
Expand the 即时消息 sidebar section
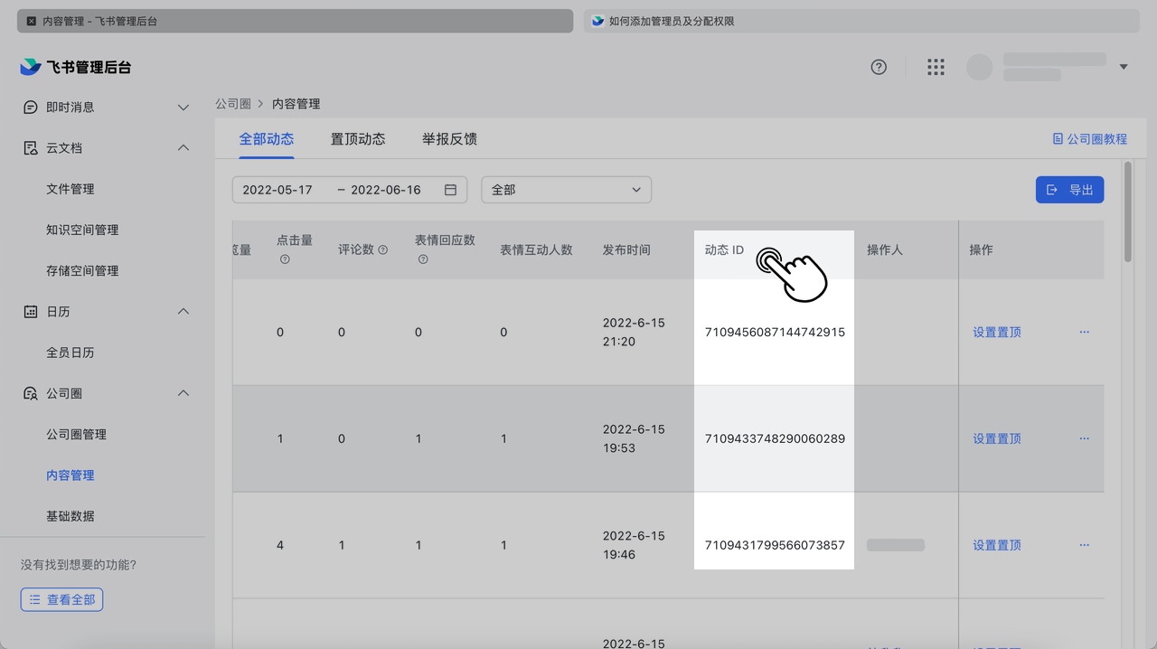pos(183,107)
